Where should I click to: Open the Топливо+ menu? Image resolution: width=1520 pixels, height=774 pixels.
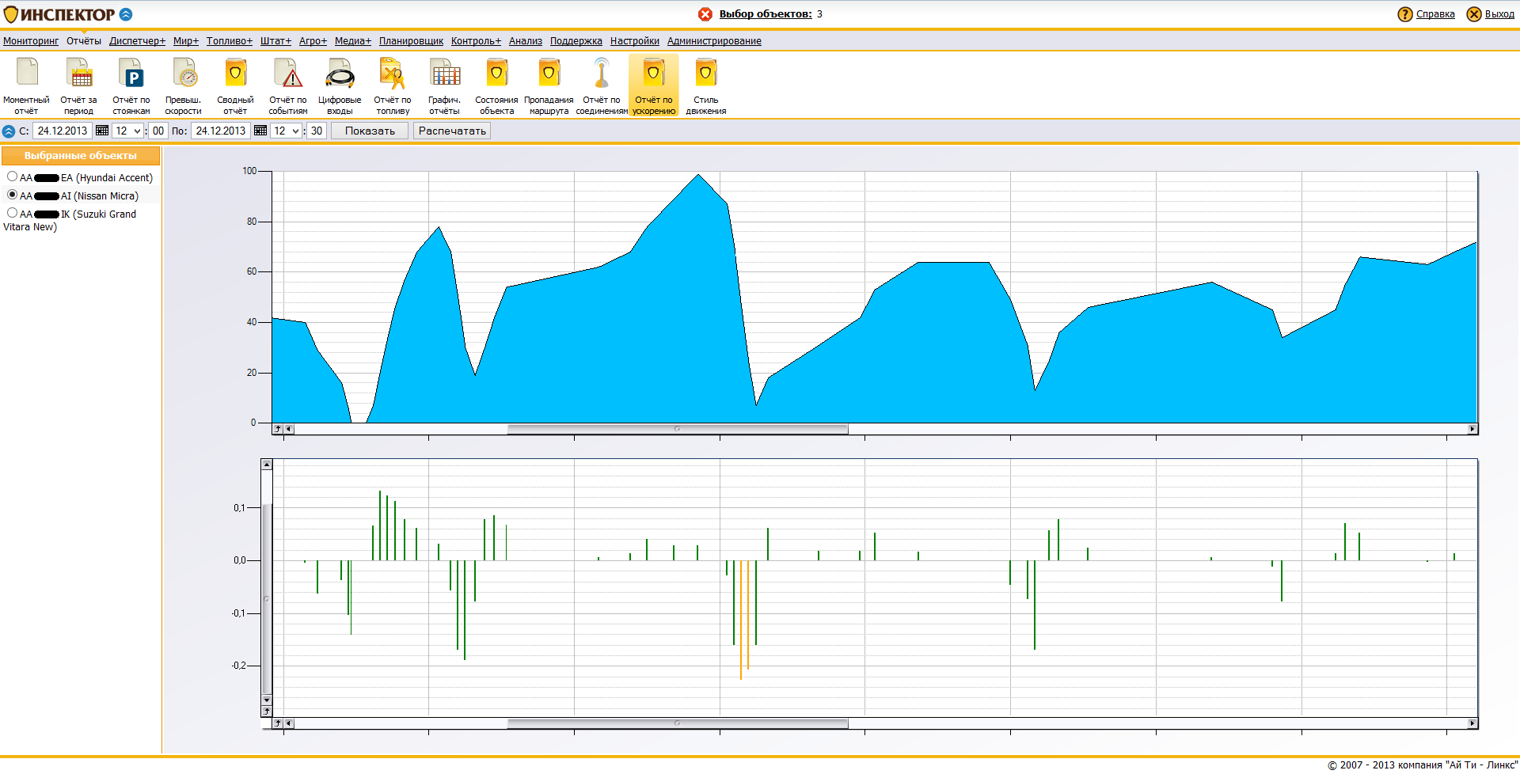point(230,41)
